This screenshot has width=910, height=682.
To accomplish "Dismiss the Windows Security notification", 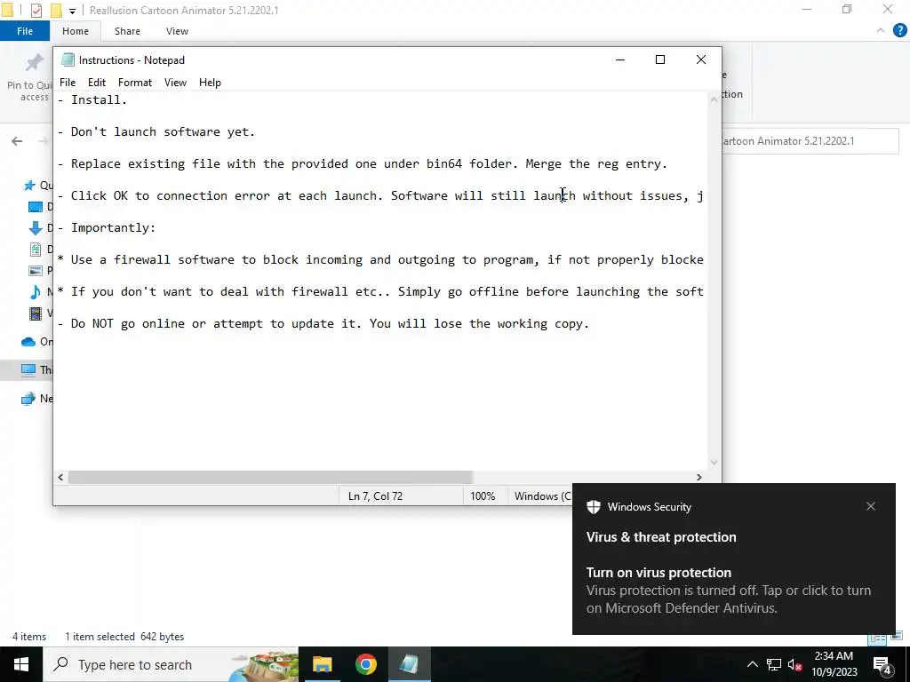I will pyautogui.click(x=871, y=506).
